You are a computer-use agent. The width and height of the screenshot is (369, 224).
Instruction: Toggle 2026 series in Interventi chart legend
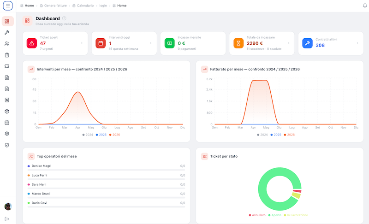coord(114,135)
